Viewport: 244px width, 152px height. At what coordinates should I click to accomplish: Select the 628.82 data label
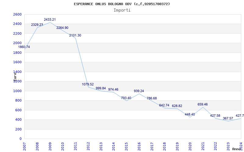[x=177, y=106]
